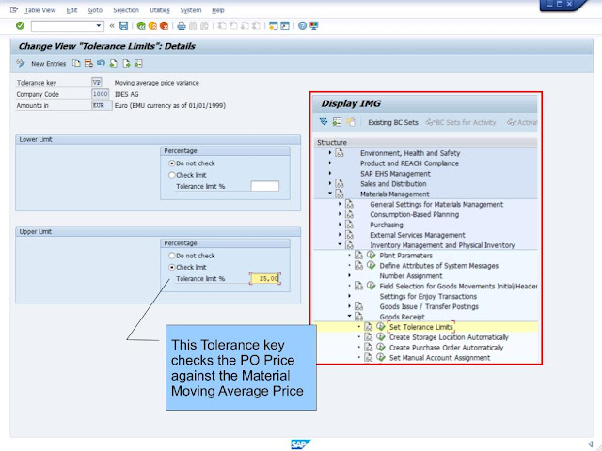The height and width of the screenshot is (451, 602).
Task: Click the Display/Change glasses-pencil icon
Action: pyautogui.click(x=21, y=63)
